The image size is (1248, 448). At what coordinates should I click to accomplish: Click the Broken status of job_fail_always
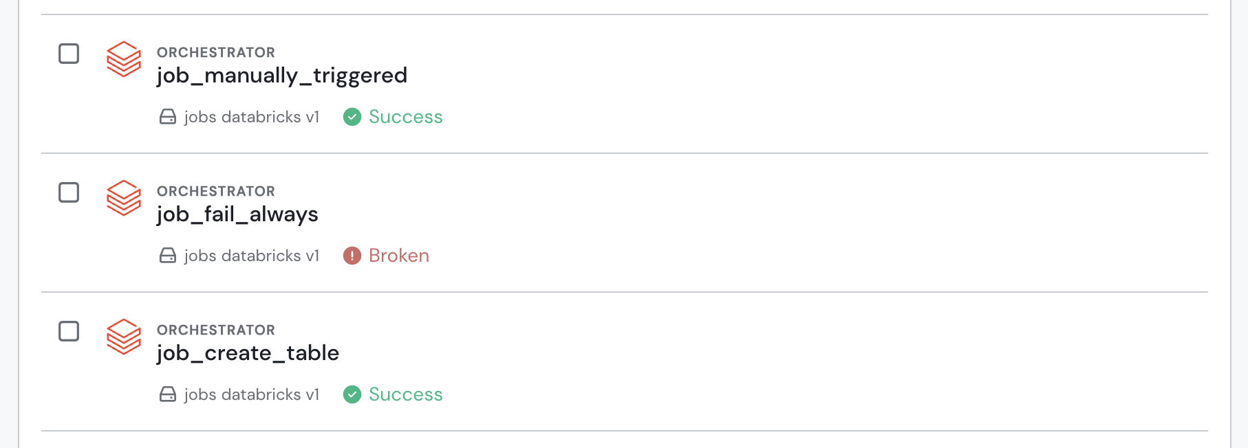pos(399,256)
